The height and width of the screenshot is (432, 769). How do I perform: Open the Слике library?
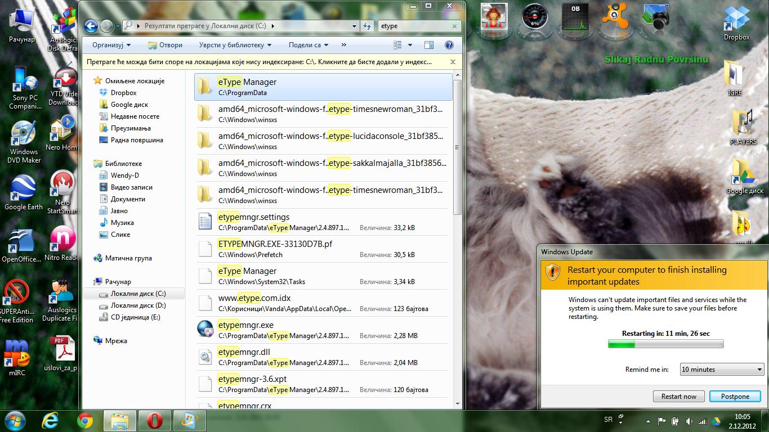point(120,235)
